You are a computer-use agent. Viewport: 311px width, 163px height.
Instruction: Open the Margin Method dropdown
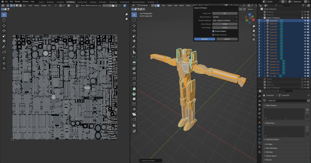(225, 17)
